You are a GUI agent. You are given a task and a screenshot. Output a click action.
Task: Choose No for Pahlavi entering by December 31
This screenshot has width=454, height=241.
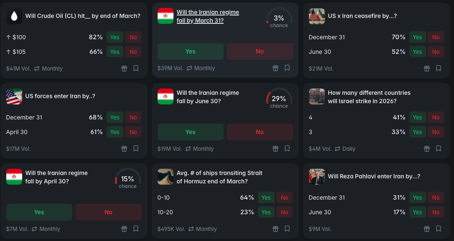[436, 198]
